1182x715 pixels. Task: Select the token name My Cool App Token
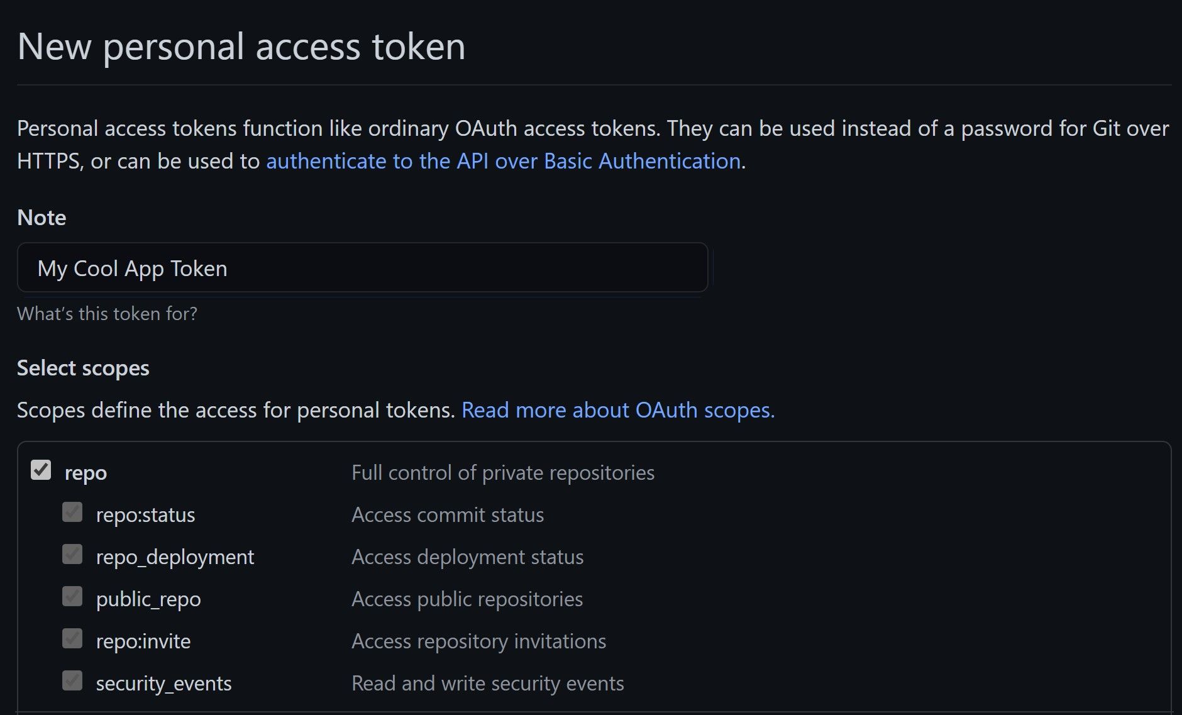[x=132, y=268]
